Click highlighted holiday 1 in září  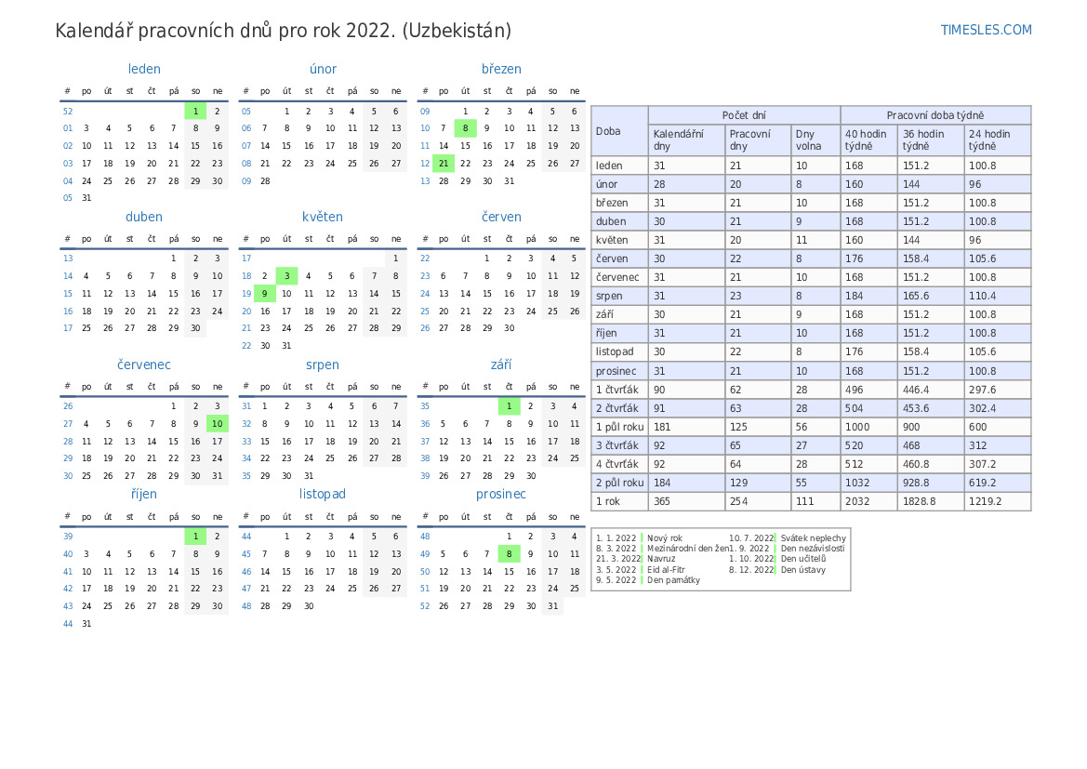[x=509, y=406]
